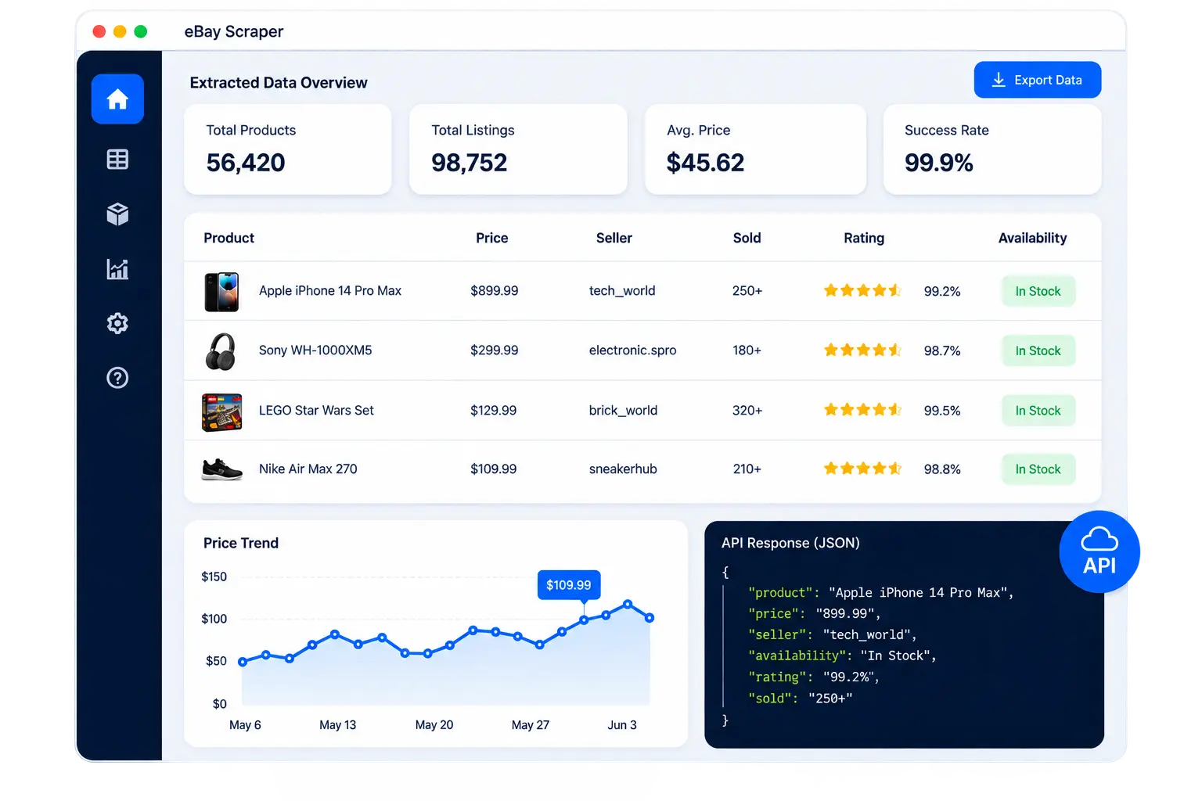Select the Total Listings card
This screenshot has height=801, width=1202.
coord(518,149)
